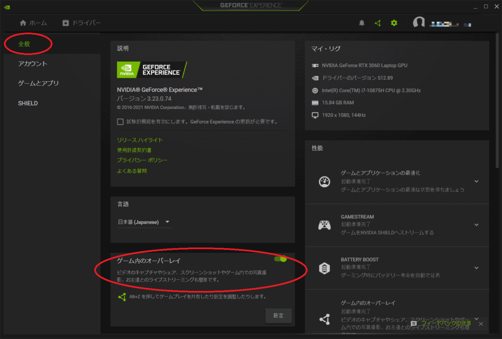Click the 設定 button for overlay
502x339 pixels.
tap(278, 316)
